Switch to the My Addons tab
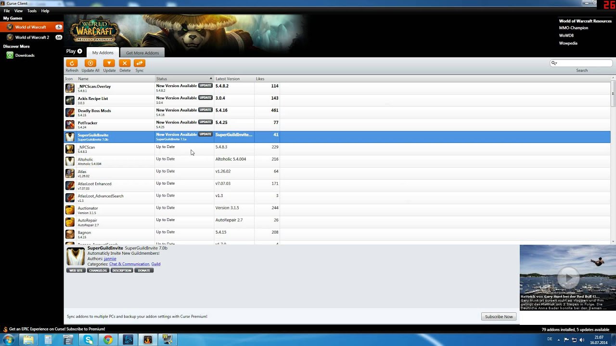This screenshot has height=346, width=616. click(x=103, y=53)
